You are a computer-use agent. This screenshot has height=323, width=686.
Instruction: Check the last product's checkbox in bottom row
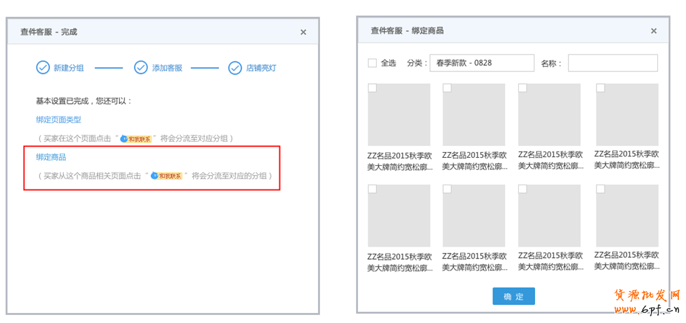(600, 189)
